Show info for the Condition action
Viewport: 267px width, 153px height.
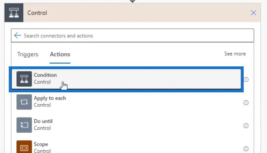click(246, 79)
